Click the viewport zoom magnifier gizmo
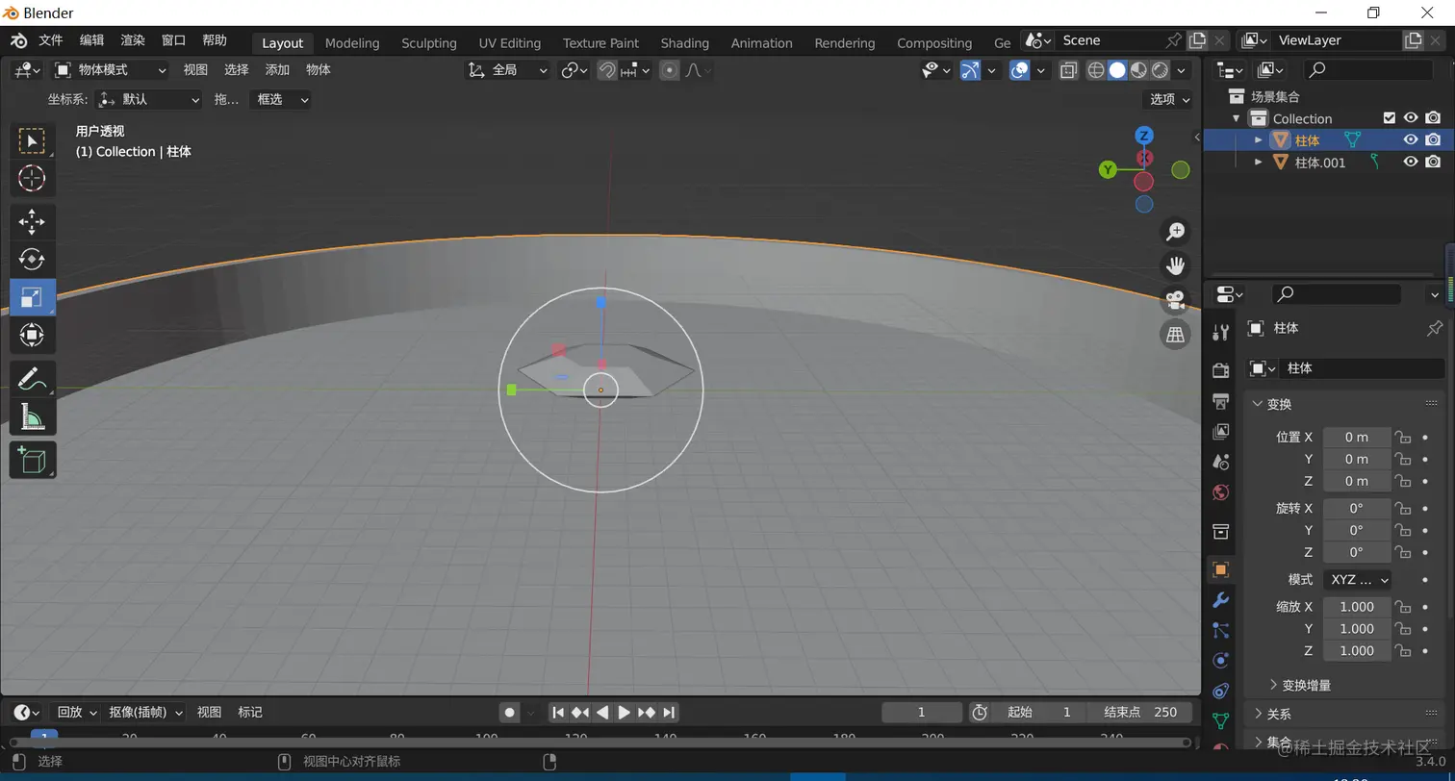This screenshot has height=781, width=1455. 1175,232
